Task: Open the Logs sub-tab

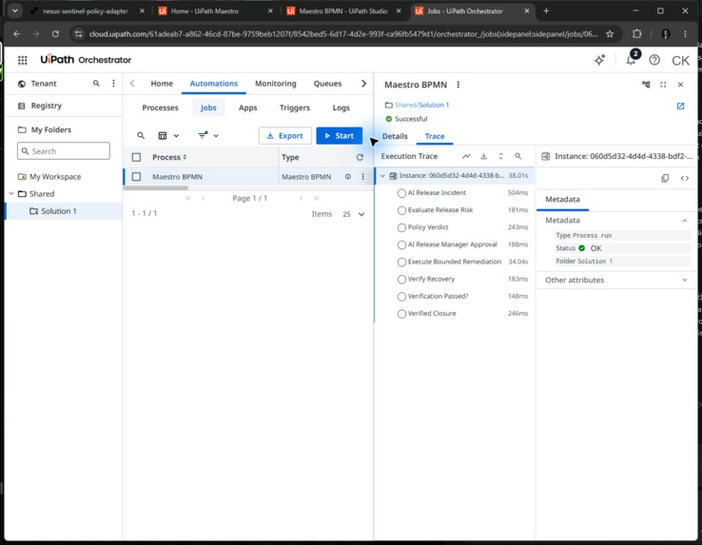Action: point(341,107)
